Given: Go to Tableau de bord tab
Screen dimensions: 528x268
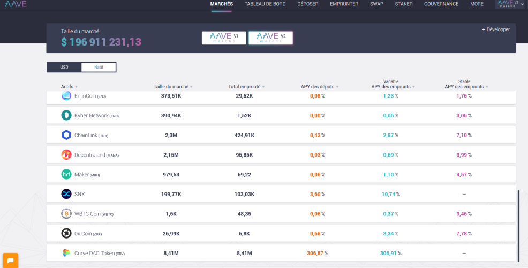Looking at the screenshot, I should (x=265, y=4).
